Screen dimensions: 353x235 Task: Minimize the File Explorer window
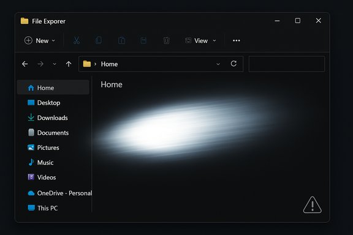(x=277, y=21)
